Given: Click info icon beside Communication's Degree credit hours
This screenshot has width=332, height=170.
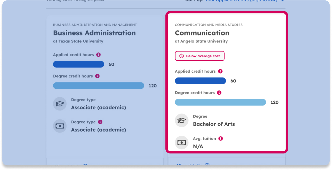Looking at the screenshot, I should coord(219,93).
